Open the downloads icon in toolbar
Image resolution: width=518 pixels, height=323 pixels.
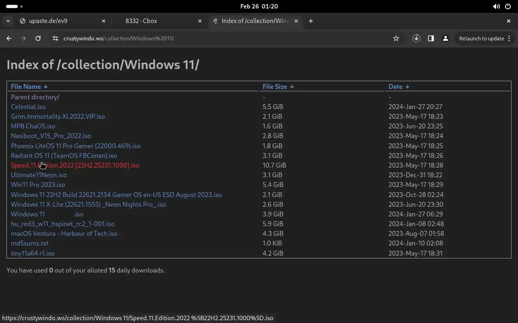click(x=416, y=38)
